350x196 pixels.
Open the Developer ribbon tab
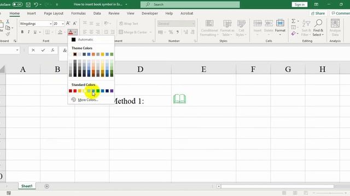(x=150, y=13)
